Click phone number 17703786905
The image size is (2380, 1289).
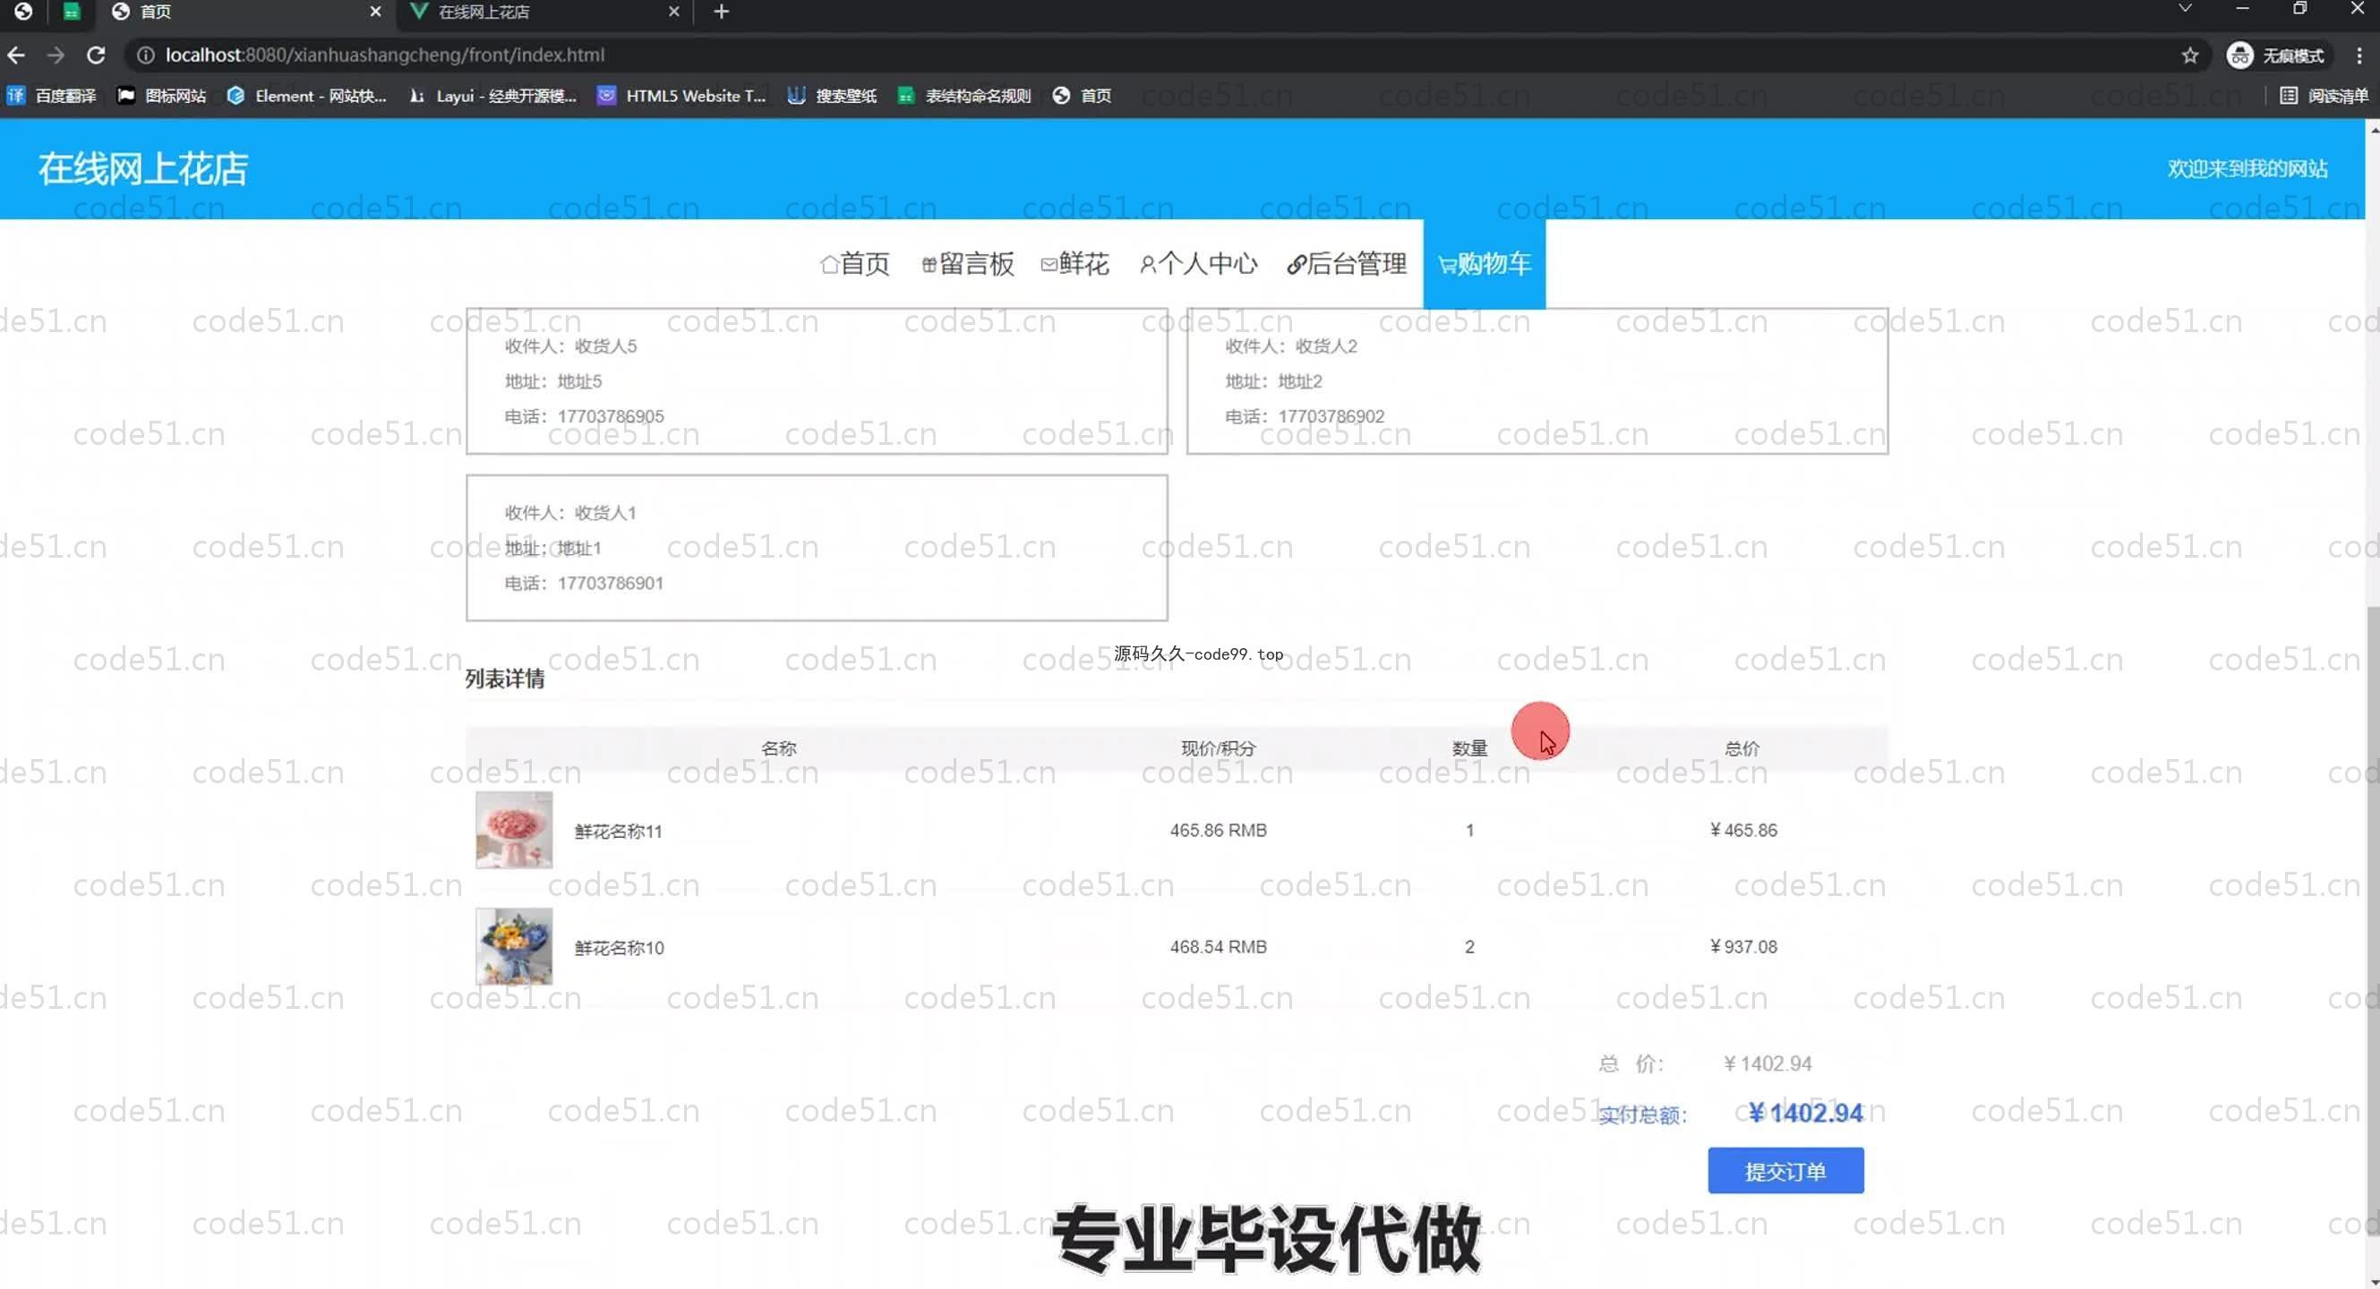tap(611, 416)
